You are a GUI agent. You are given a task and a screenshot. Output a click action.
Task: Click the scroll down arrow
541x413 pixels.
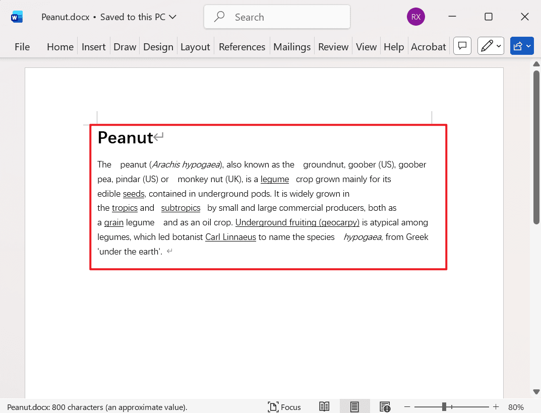point(536,392)
